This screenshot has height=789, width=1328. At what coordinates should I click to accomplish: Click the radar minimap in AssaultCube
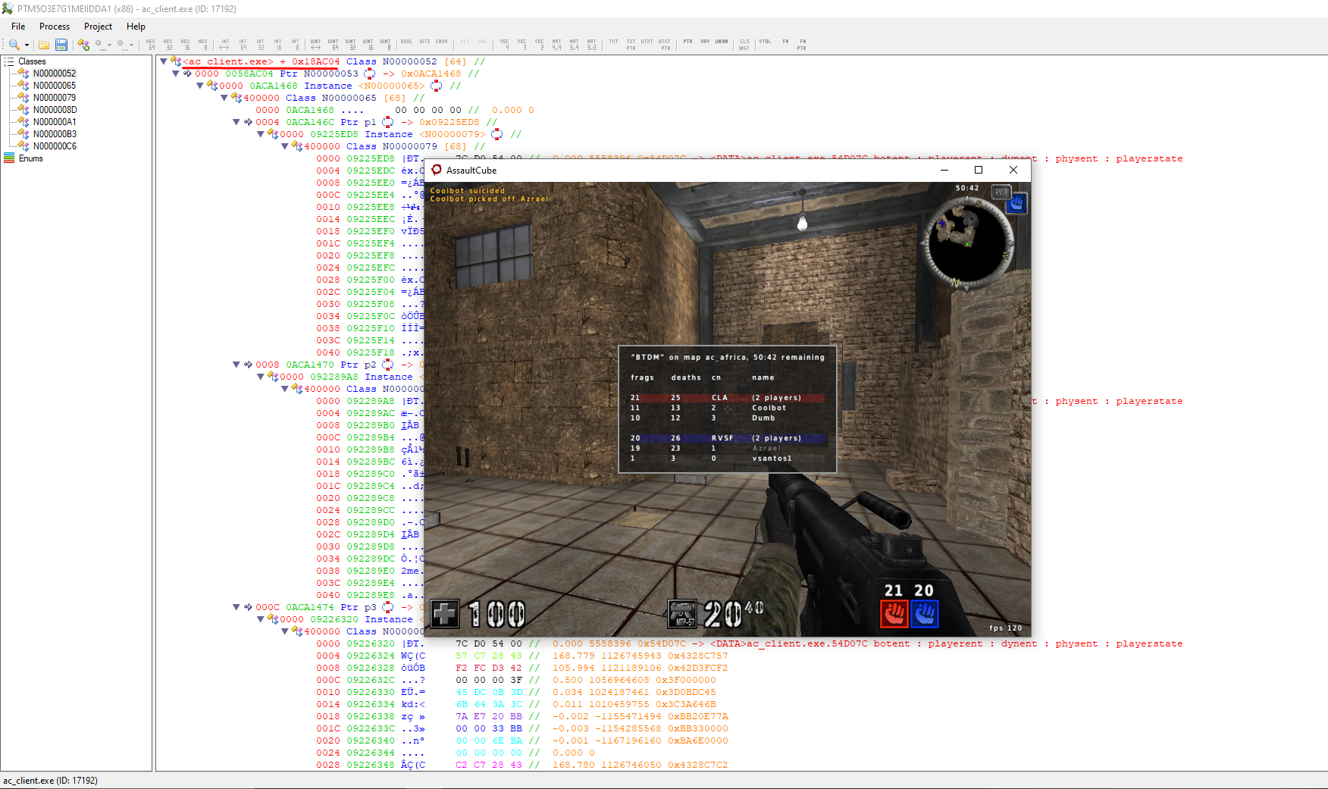pos(967,243)
